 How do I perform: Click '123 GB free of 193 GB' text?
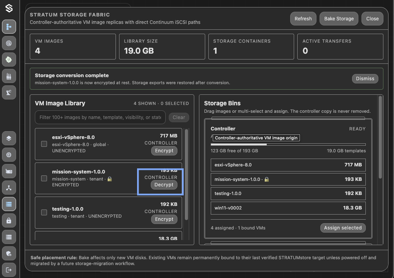(x=234, y=151)
